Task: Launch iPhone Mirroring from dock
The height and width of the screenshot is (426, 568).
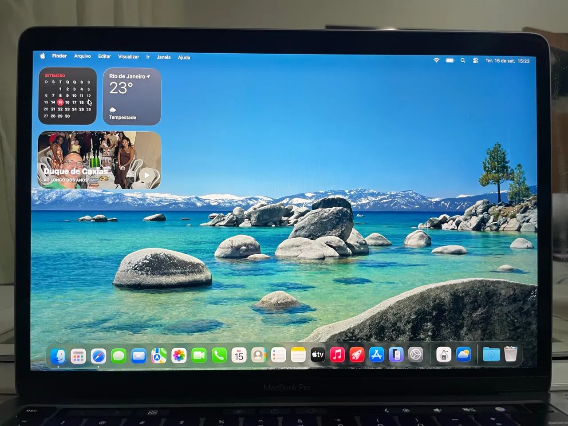Action: tap(396, 355)
